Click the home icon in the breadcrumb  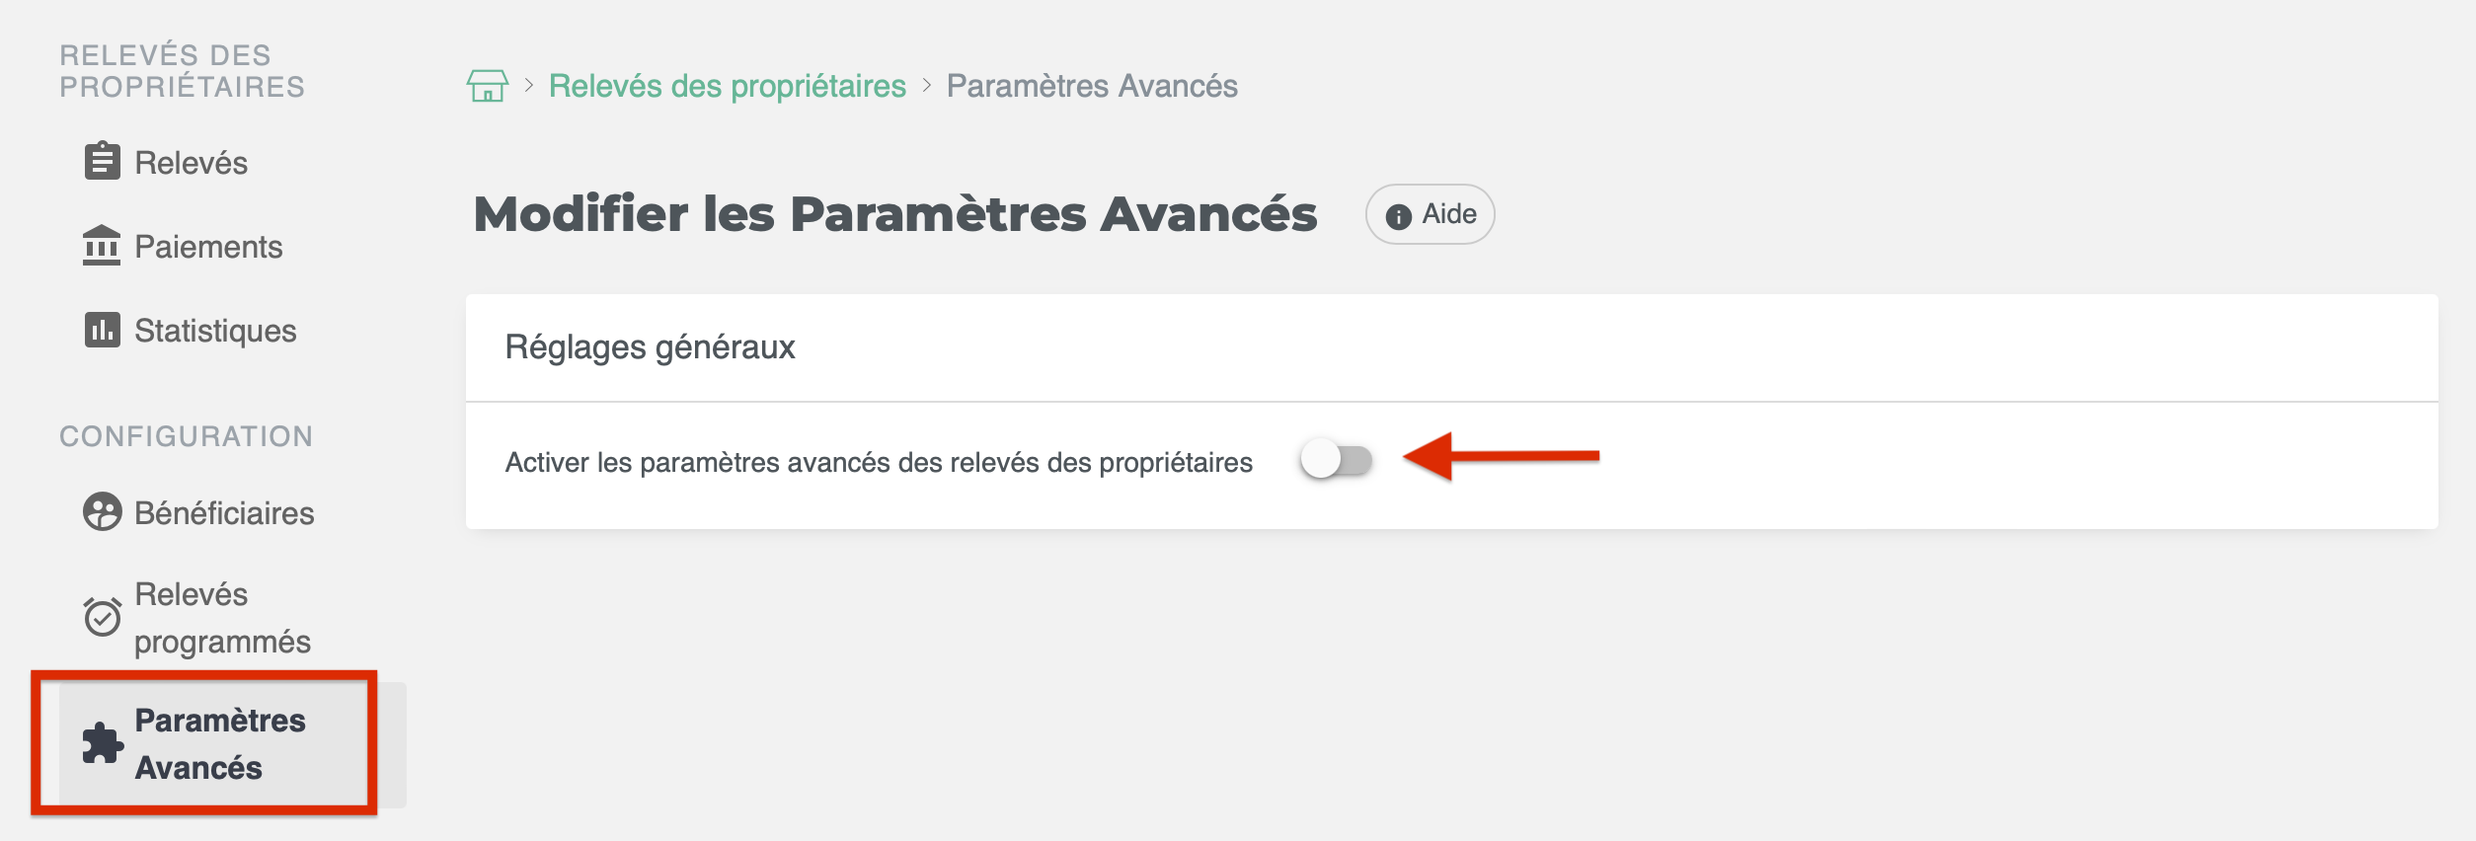488,86
